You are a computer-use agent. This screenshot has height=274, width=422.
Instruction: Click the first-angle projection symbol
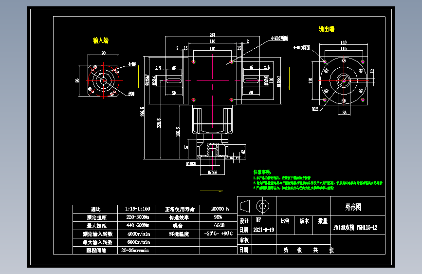pyautogui.click(x=255, y=206)
